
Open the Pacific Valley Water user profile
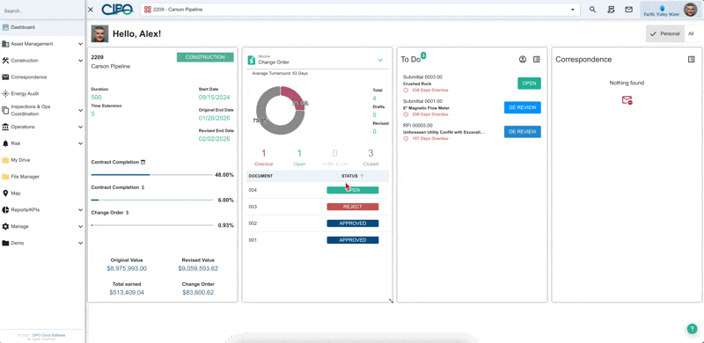tap(671, 10)
